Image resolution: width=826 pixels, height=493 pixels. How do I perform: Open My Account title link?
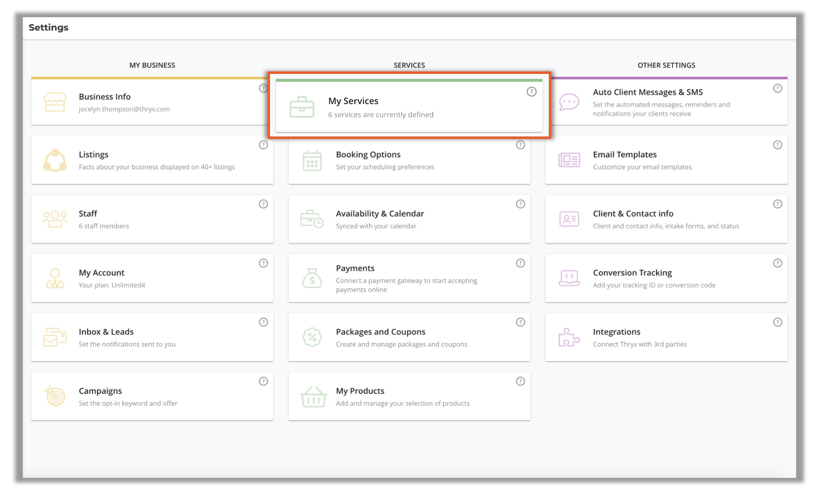(102, 273)
